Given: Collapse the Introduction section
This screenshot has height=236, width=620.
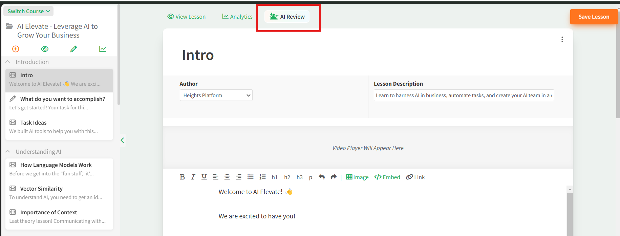Looking at the screenshot, I should 7,62.
